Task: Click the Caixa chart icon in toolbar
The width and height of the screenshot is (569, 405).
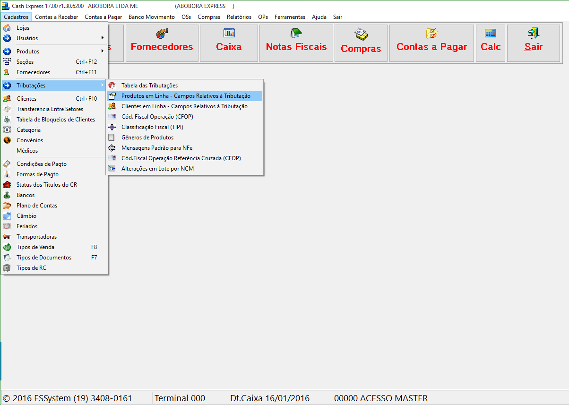Action: click(229, 33)
